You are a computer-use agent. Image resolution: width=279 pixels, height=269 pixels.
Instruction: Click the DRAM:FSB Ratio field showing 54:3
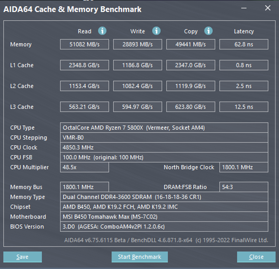coord(243,187)
